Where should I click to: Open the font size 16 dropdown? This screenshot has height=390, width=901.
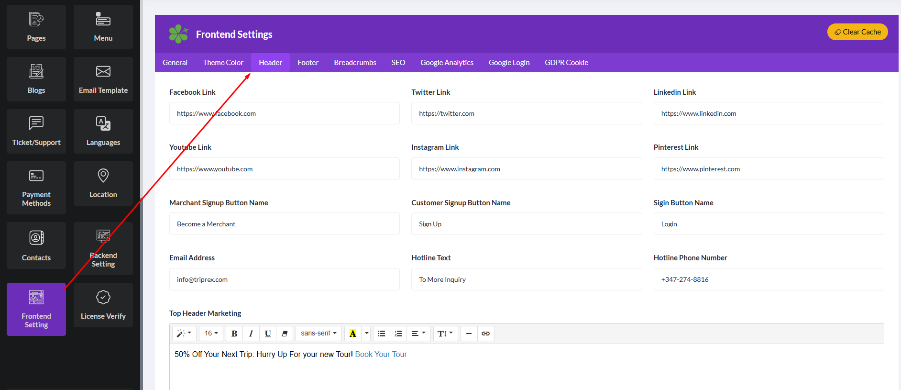(211, 334)
